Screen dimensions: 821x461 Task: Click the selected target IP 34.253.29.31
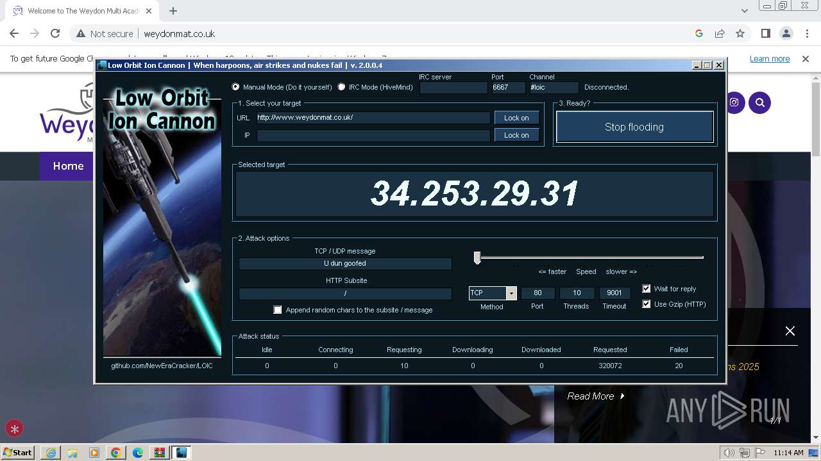click(475, 193)
